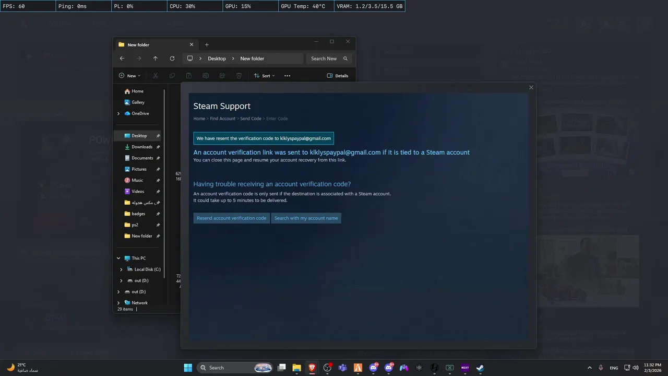
Task: Open the game controller app on taskbar
Action: coord(404,368)
